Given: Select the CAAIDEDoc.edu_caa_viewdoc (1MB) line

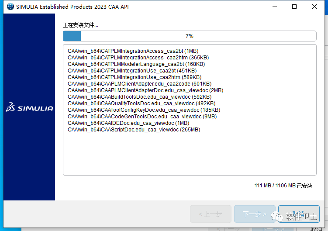Looking at the screenshot, I should pos(128,123).
